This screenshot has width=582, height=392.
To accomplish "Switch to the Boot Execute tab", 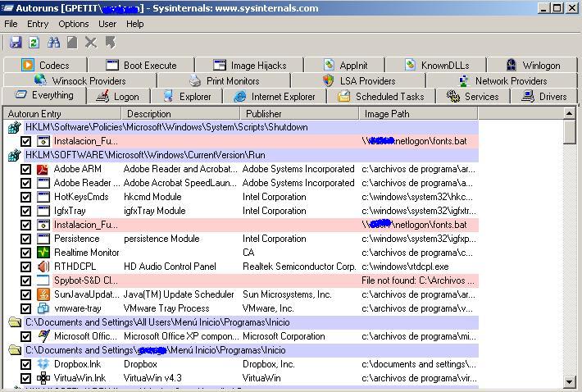I will click(x=141, y=65).
